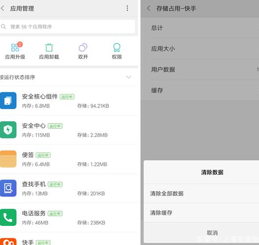The width and height of the screenshot is (259, 245).
Task: Choose 清除全部数据 option
Action: 201,193
